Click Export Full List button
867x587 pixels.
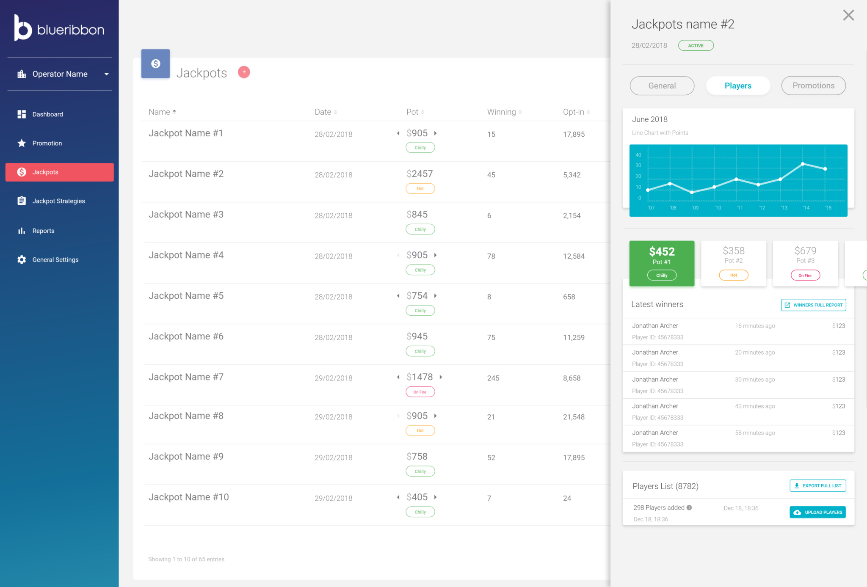(817, 485)
